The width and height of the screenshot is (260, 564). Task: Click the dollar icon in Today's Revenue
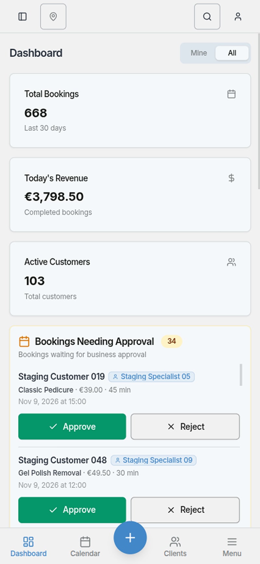(x=231, y=178)
